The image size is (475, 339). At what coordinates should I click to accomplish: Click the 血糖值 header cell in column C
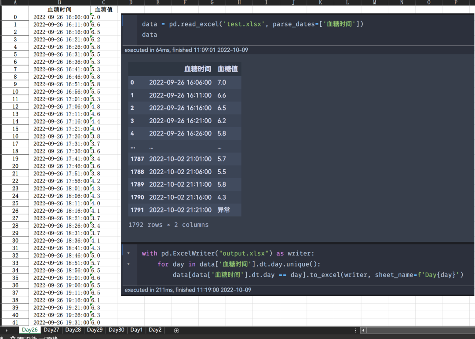click(104, 9)
